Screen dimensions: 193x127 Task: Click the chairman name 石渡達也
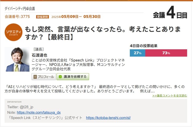(x=39, y=55)
